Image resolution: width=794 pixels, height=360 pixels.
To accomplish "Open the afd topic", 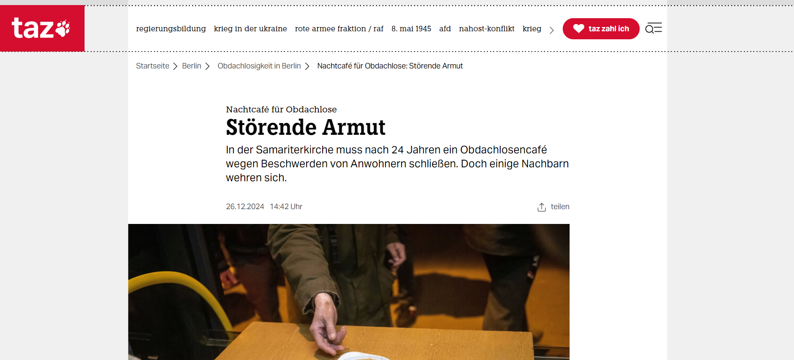I will [x=445, y=29].
